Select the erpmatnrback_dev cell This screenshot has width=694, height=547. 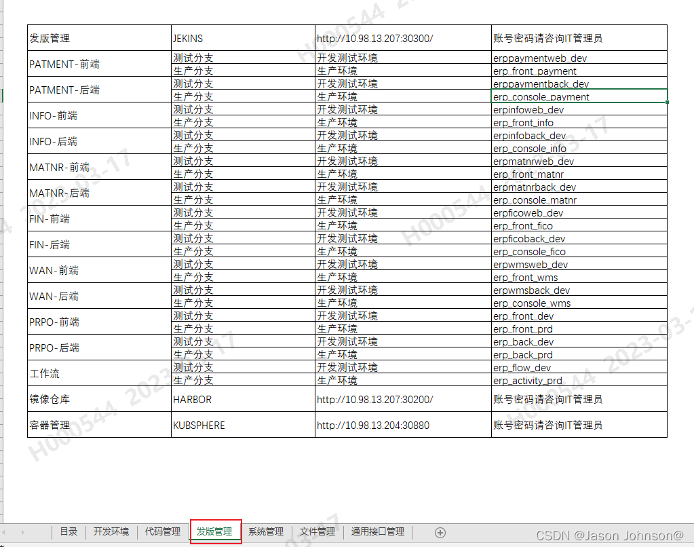(579, 187)
